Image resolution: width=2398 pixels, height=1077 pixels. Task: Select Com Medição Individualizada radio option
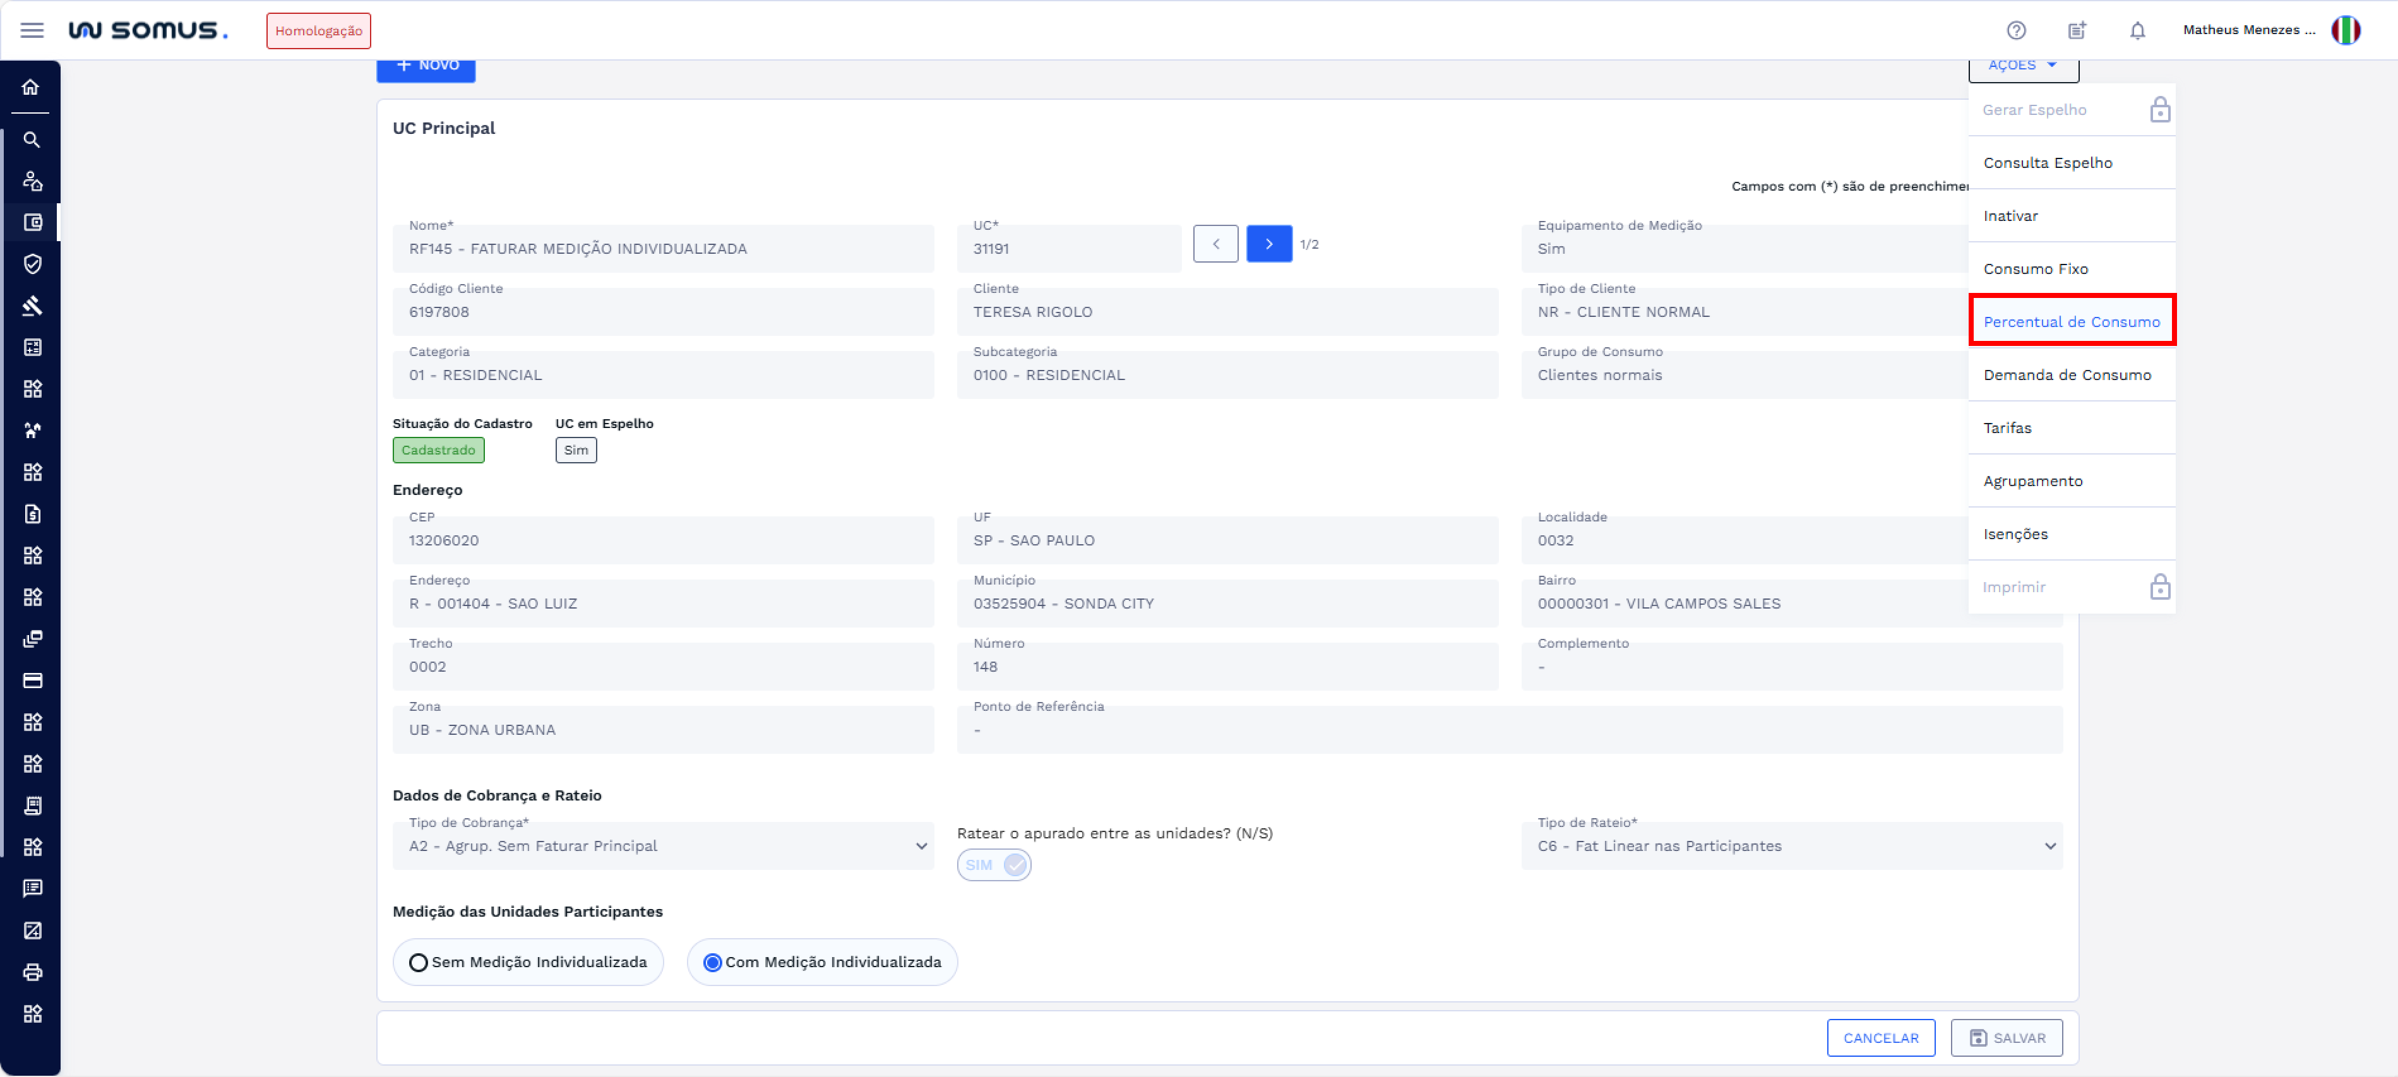tap(712, 963)
